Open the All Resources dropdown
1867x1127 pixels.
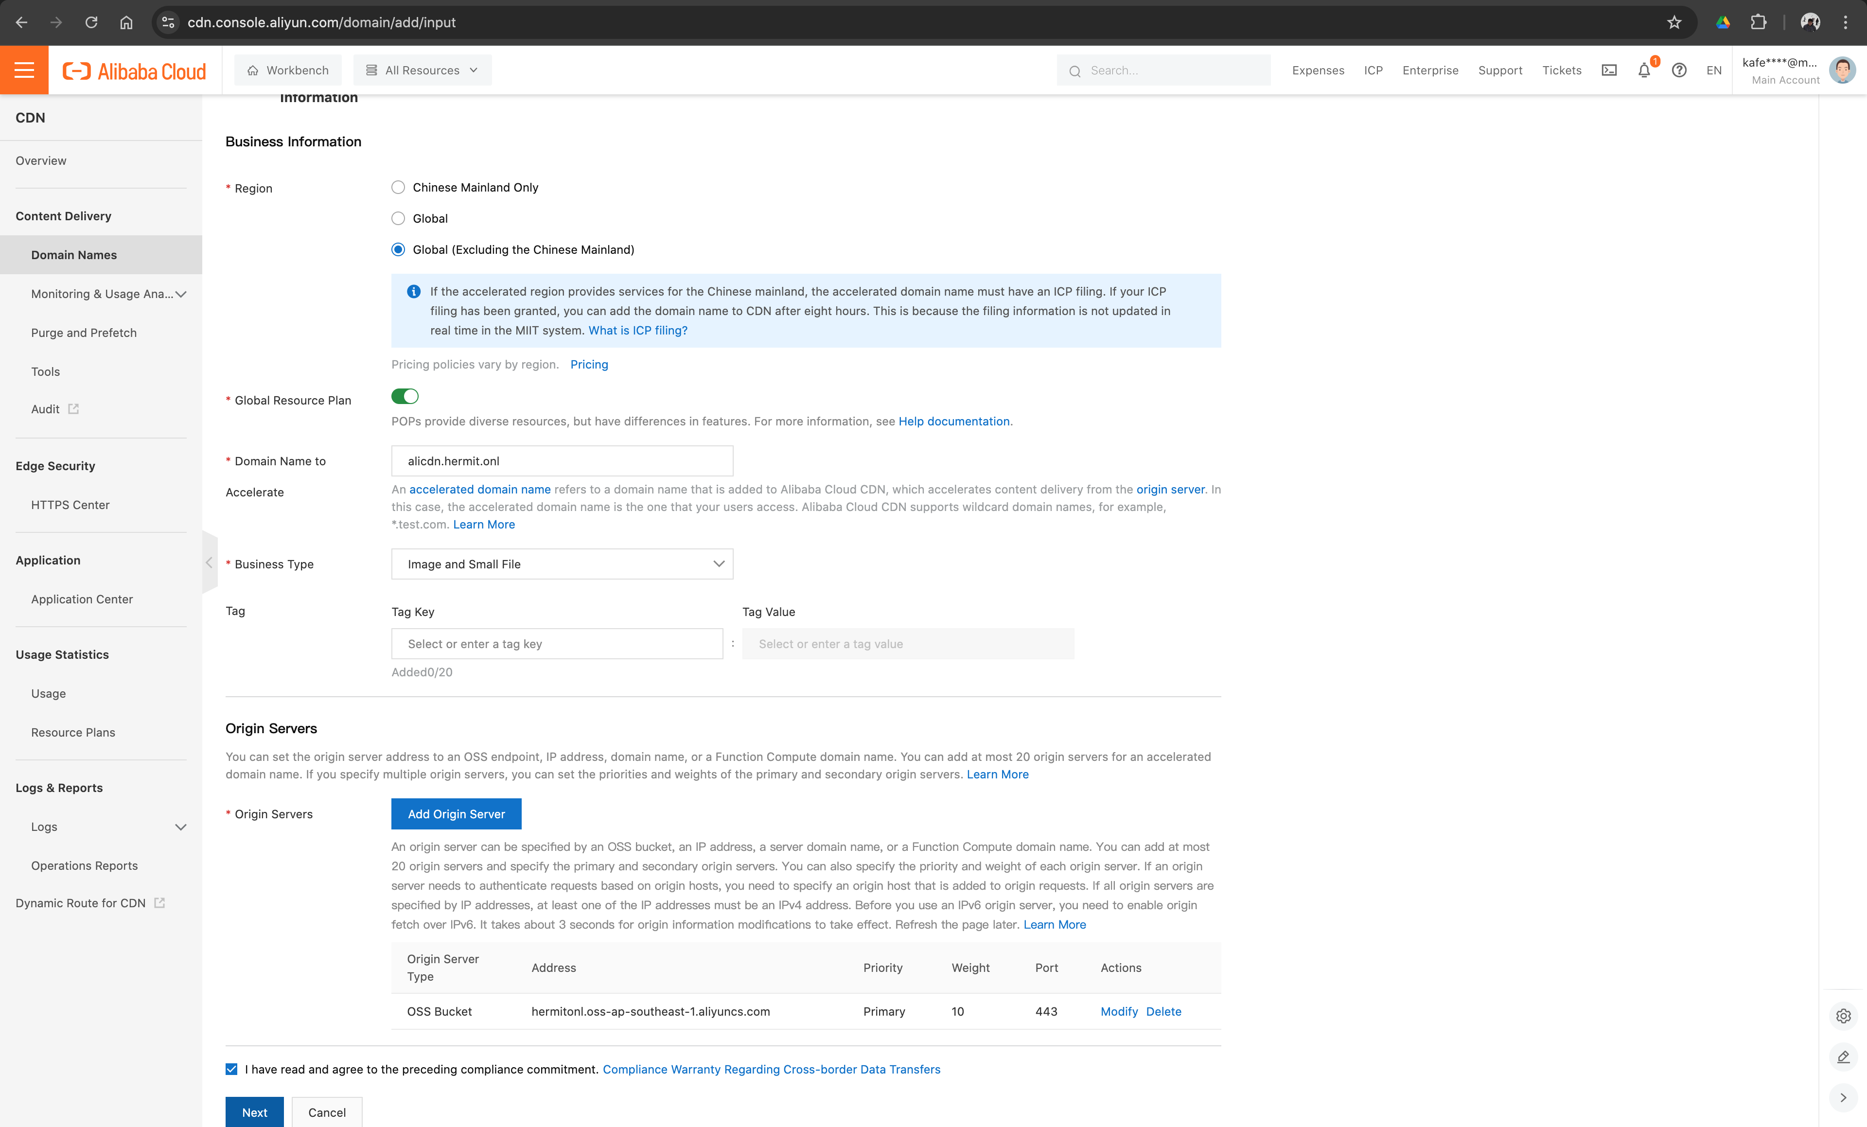tap(422, 70)
